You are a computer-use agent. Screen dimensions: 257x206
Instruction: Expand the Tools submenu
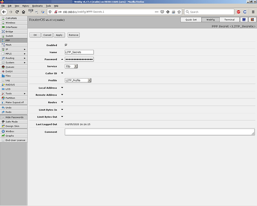(14, 94)
